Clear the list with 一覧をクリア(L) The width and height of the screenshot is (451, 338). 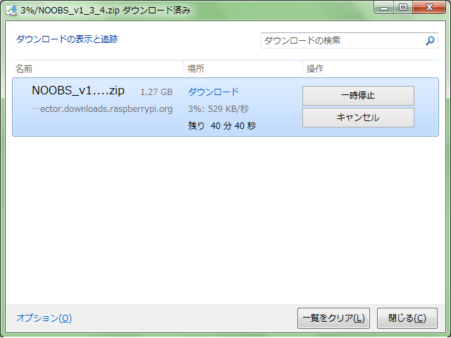pos(333,318)
